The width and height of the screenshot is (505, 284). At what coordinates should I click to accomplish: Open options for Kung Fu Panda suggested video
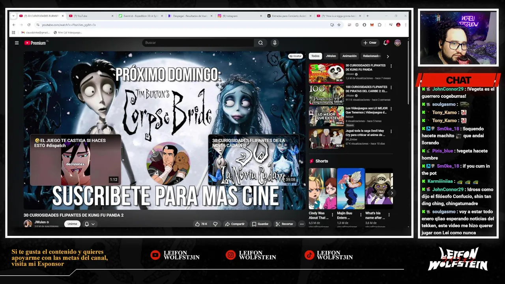391,66
